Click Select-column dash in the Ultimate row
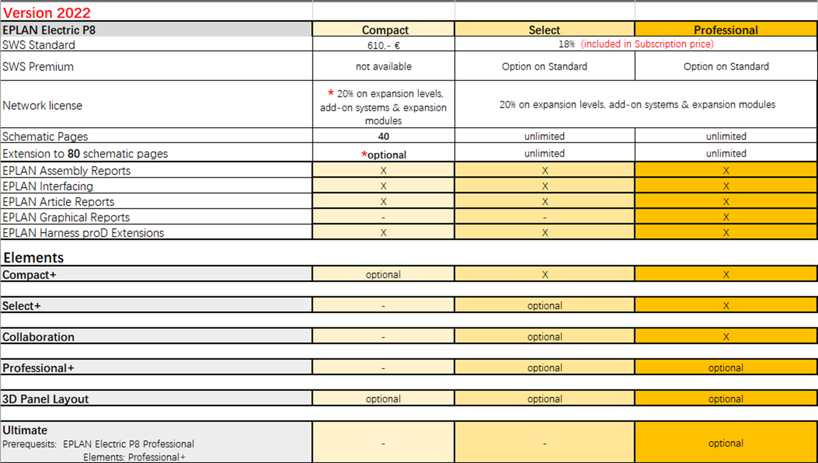The height and width of the screenshot is (463, 818). point(545,444)
